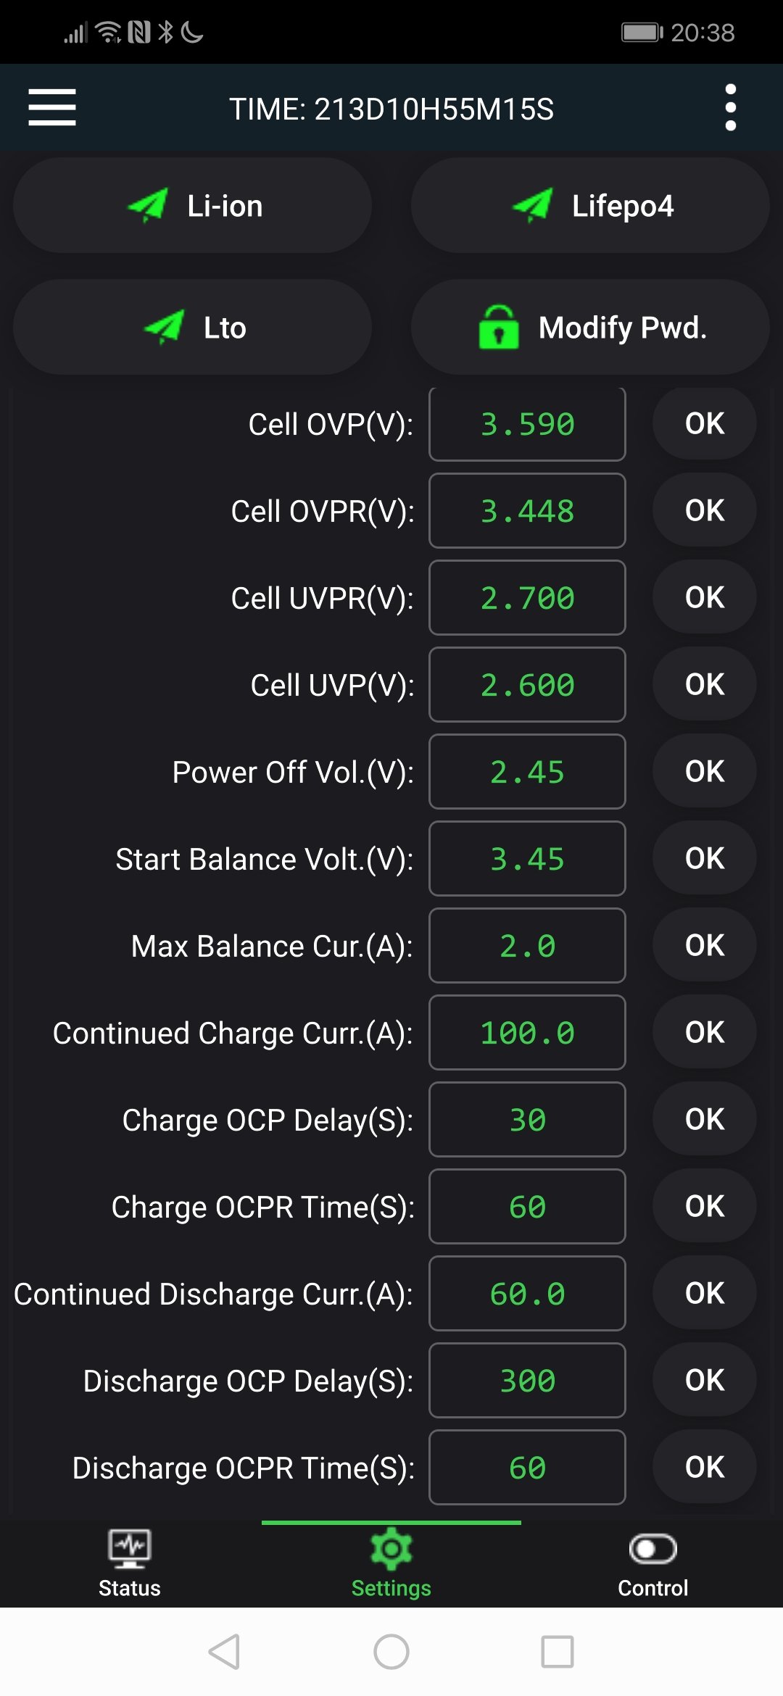Edit Discharge OCP Delay value field
Image resolution: width=783 pixels, height=1696 pixels.
[x=527, y=1381]
